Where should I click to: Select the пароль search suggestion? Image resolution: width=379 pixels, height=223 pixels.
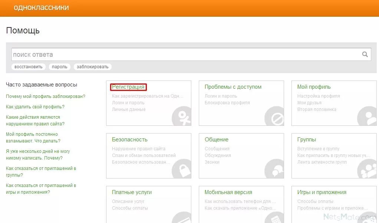[x=59, y=67]
